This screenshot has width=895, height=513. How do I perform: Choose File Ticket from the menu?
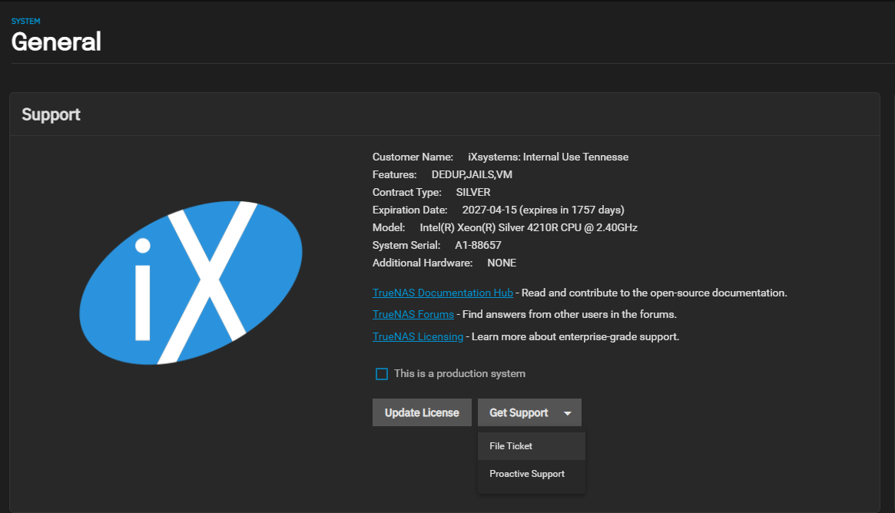tap(532, 446)
